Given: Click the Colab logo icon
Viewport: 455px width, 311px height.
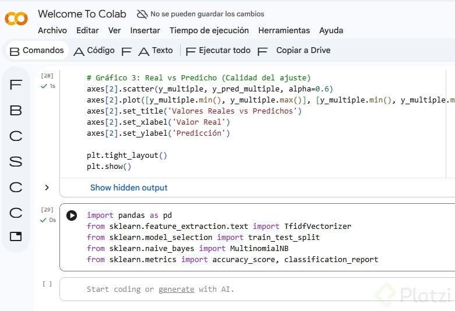Looking at the screenshot, I should click(x=16, y=19).
